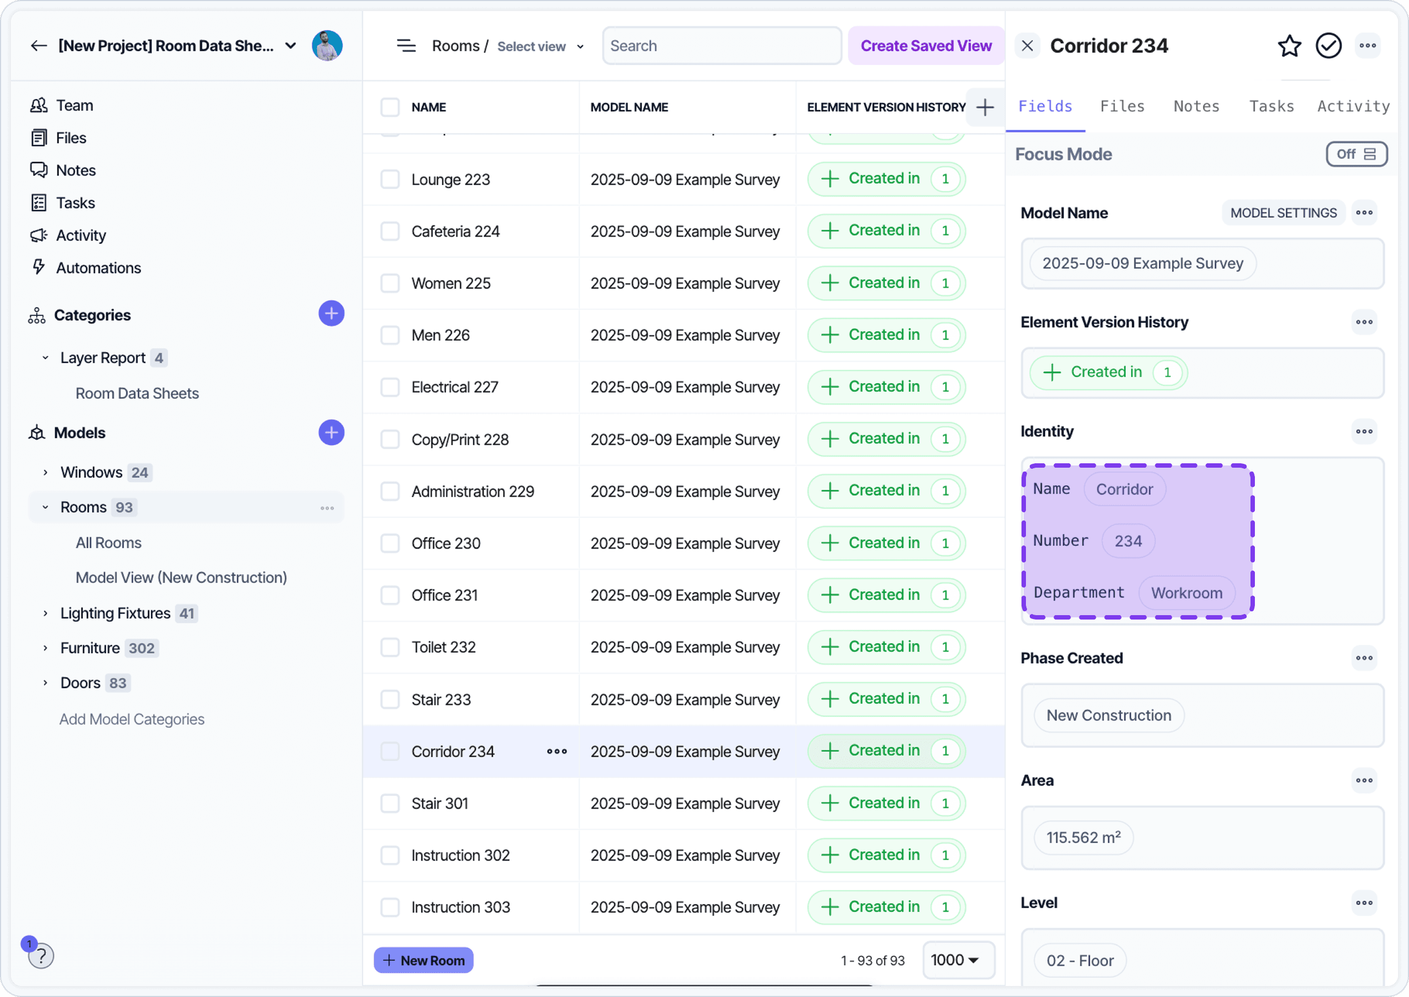This screenshot has height=997, width=1409.
Task: Click the add column plus icon
Action: (x=985, y=107)
